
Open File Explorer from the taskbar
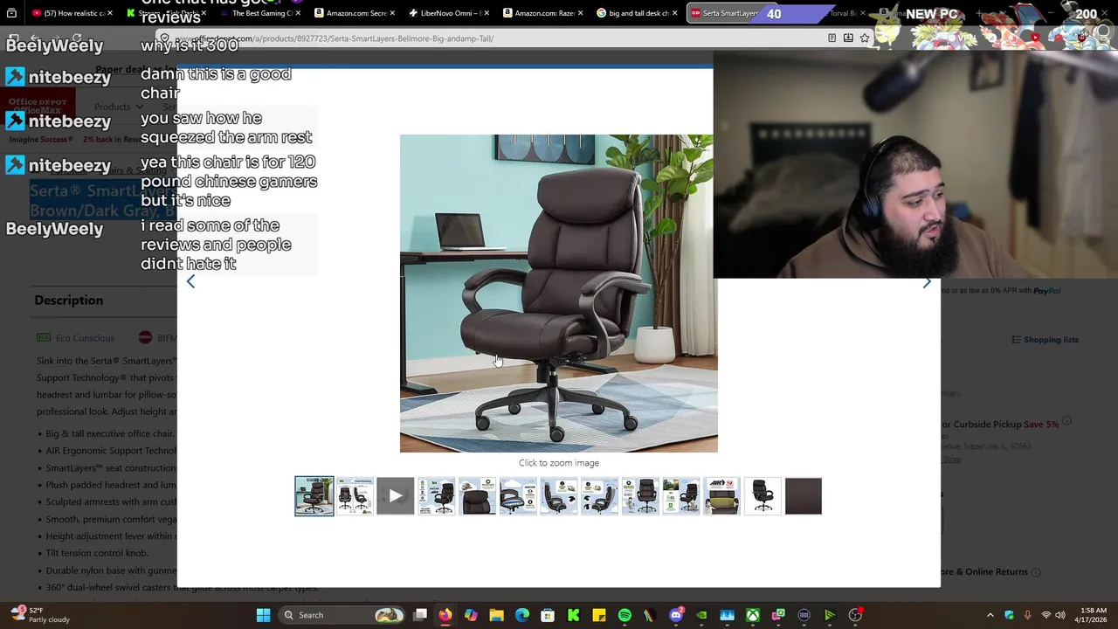tap(496, 615)
